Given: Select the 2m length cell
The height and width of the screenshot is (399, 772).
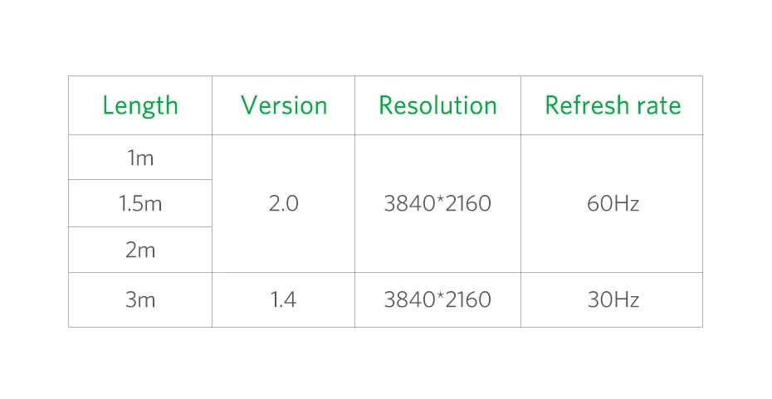Looking at the screenshot, I should 140,250.
